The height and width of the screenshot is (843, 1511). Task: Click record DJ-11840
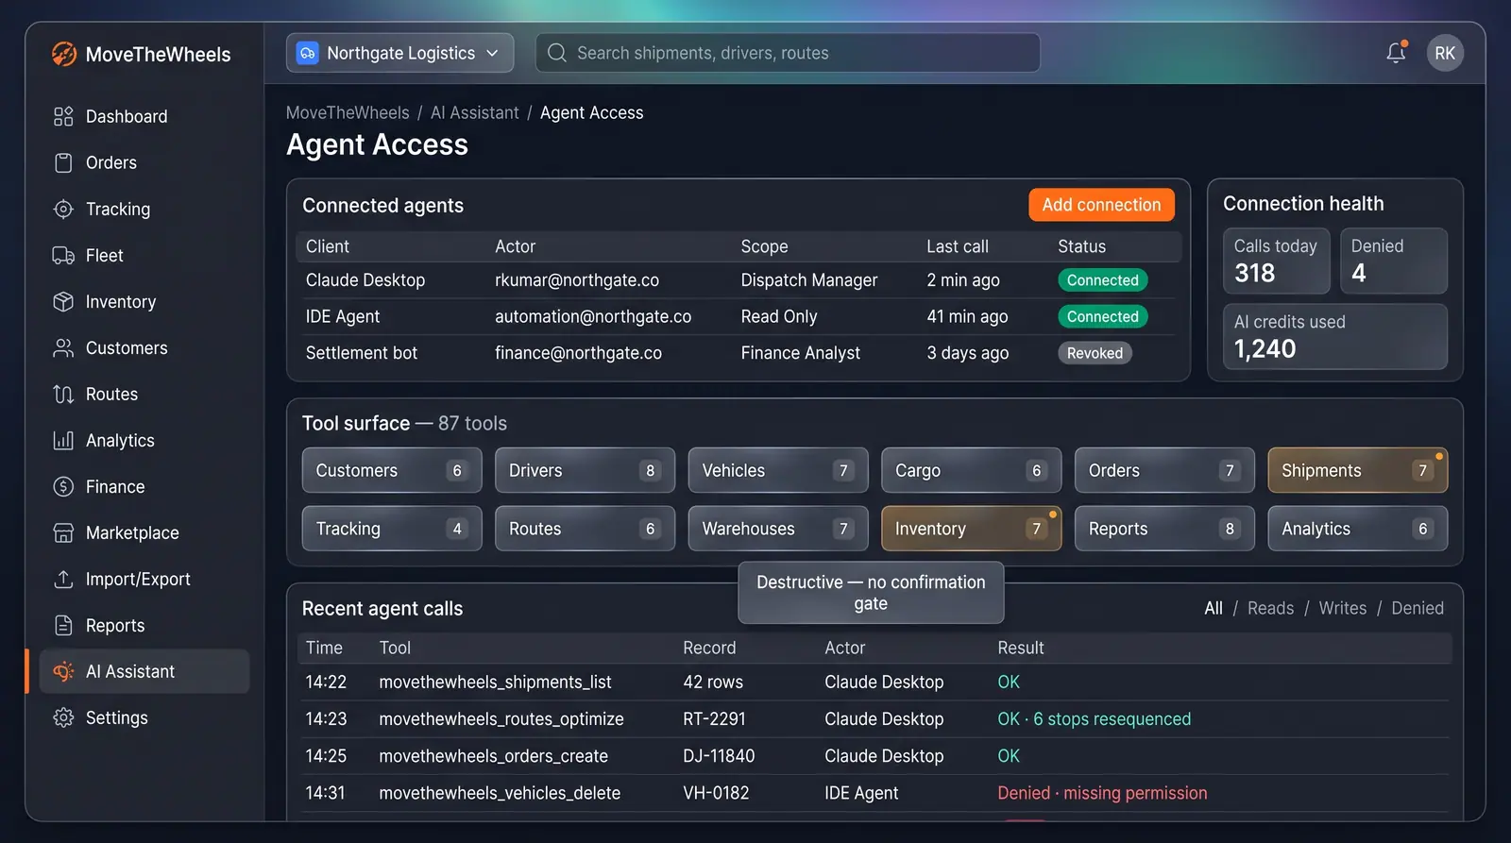[x=719, y=756]
